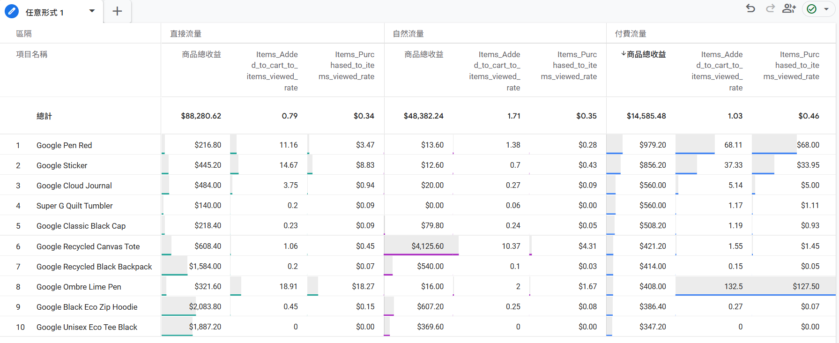Sort by Items_Added_to_cart rate under 付費流量
839x343 pixels.
717,71
